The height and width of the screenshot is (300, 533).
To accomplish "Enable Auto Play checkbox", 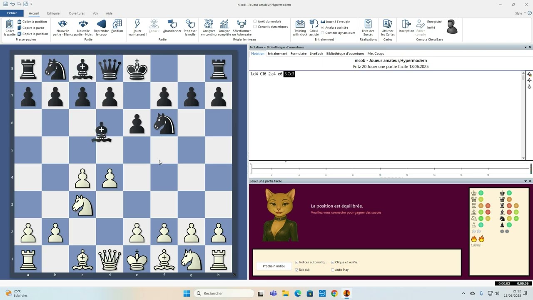I will [x=333, y=270].
